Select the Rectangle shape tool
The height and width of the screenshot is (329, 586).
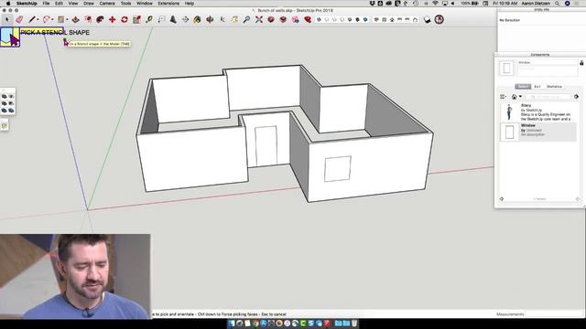[x=60, y=19]
